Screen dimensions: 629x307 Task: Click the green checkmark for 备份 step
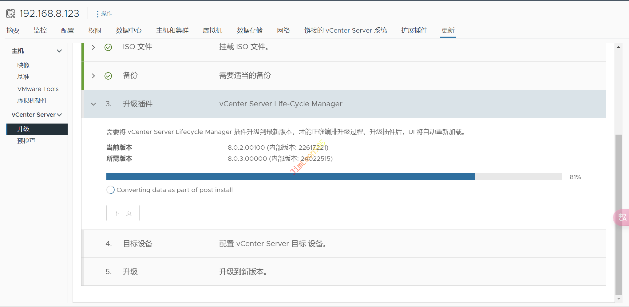click(x=108, y=76)
